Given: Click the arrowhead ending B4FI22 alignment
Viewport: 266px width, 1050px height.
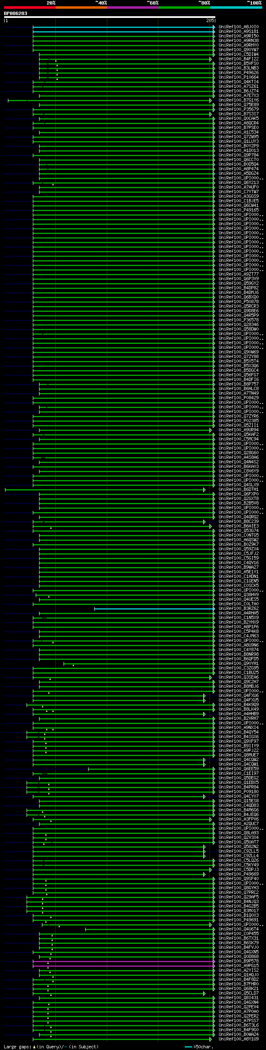Looking at the screenshot, I should click(211, 59).
